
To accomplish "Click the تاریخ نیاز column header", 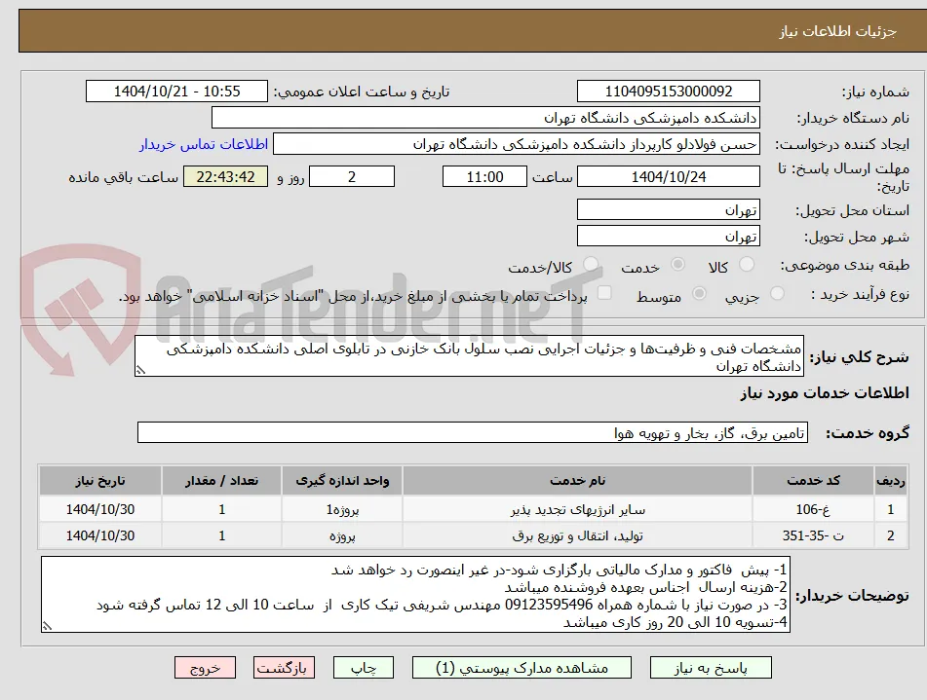I will pyautogui.click(x=100, y=481).
